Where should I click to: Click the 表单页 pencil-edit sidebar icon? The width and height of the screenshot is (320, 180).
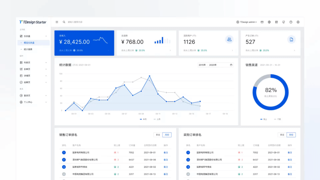click(21, 69)
